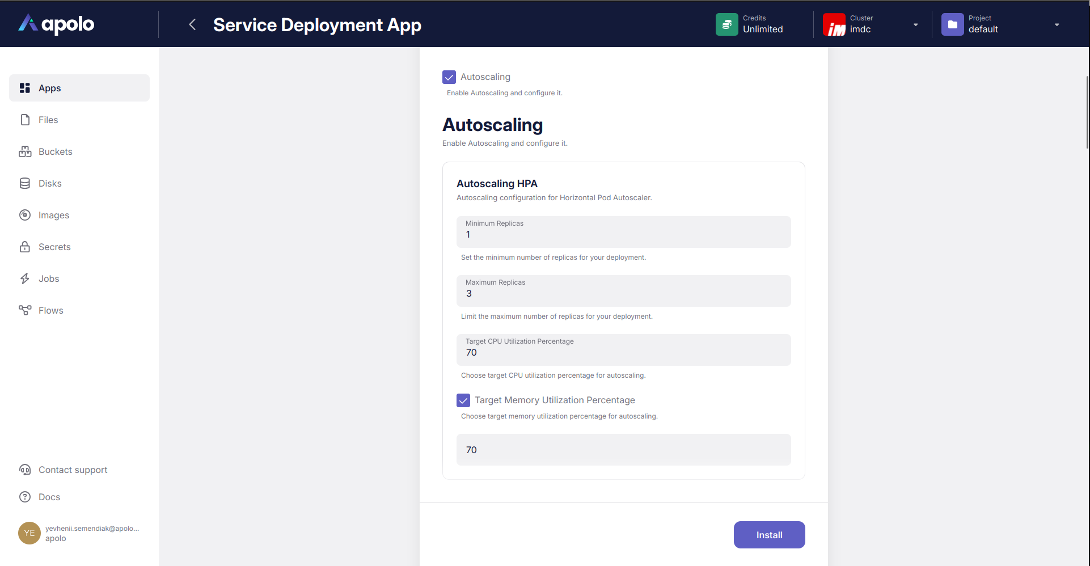The width and height of the screenshot is (1090, 566).
Task: Click the Secrets padlock icon
Action: [25, 247]
